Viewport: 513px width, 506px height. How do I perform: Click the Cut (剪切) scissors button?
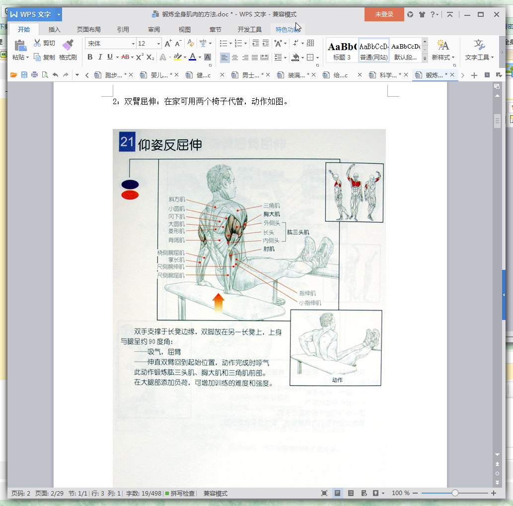point(44,43)
